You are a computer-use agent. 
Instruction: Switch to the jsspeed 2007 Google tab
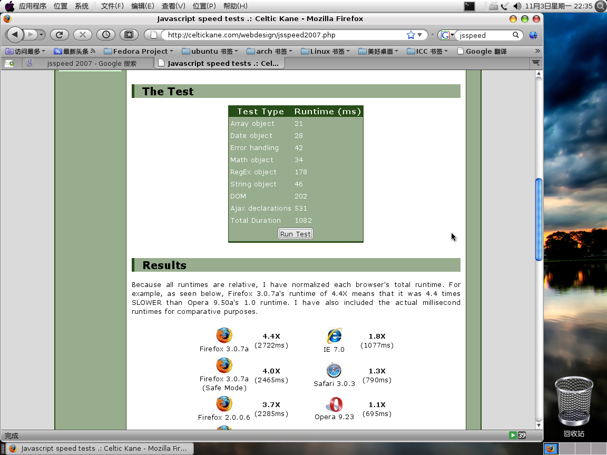(x=87, y=63)
